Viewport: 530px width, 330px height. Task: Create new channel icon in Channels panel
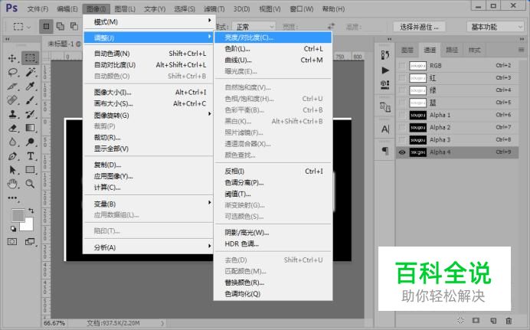pyautogui.click(x=493, y=320)
